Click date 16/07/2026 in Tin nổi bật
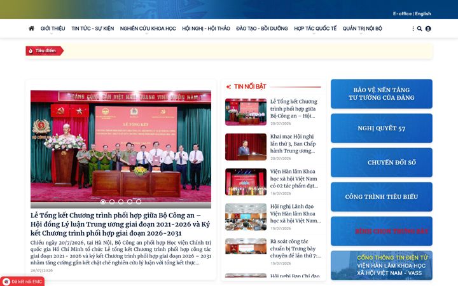458x286 pixels. (x=281, y=193)
